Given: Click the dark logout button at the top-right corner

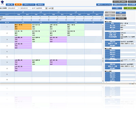Looking at the screenshot, I should 132,1.
